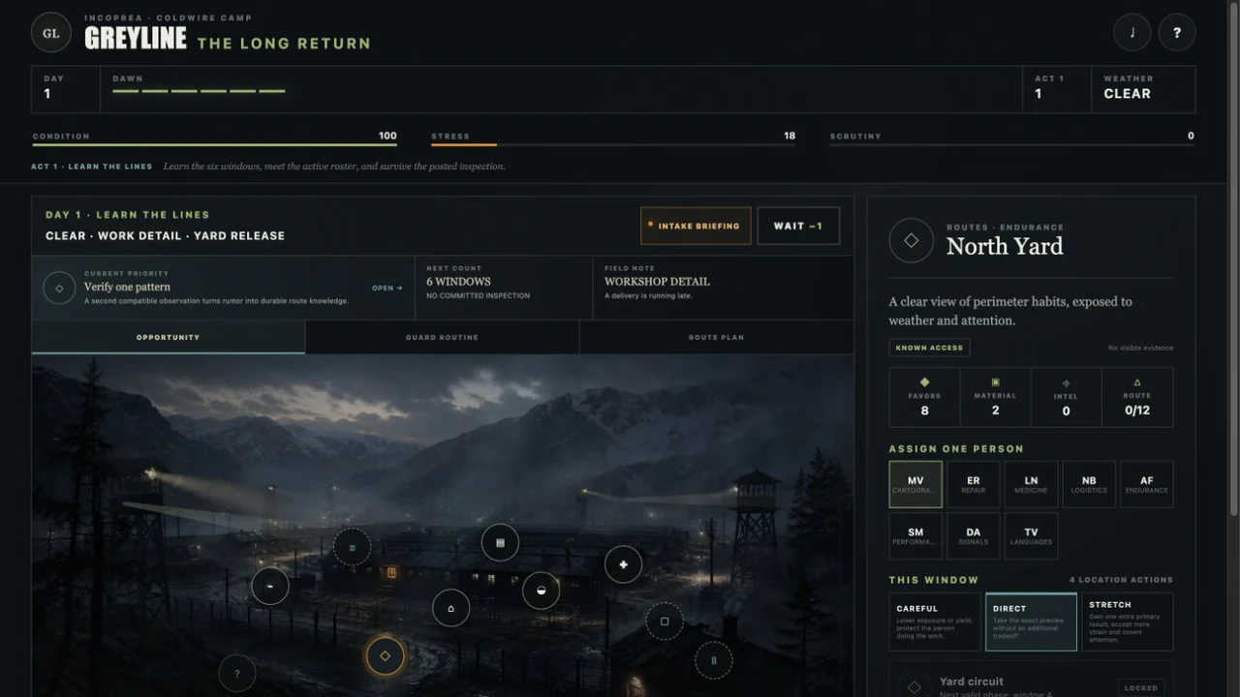Switch to the Guard Routine tab
Viewport: 1240px width, 697px height.
click(442, 337)
